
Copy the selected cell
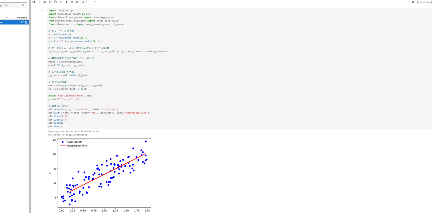[50, 2]
